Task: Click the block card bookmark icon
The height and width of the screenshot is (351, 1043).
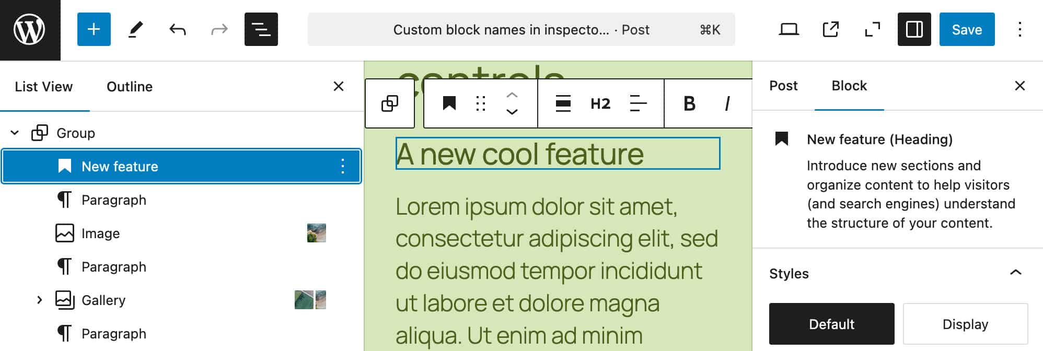Action: pyautogui.click(x=782, y=139)
